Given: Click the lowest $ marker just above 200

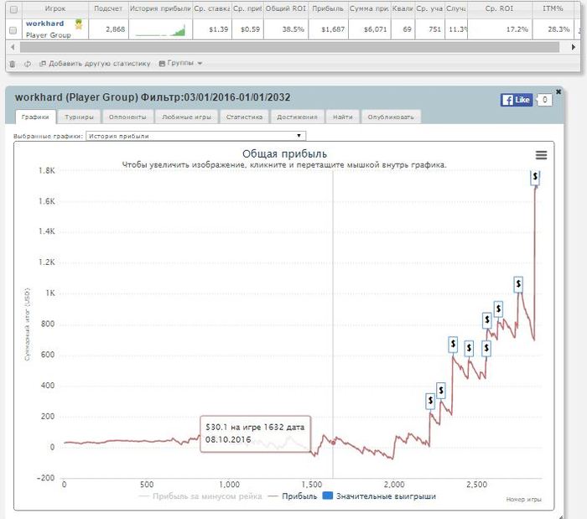Looking at the screenshot, I should 430,401.
